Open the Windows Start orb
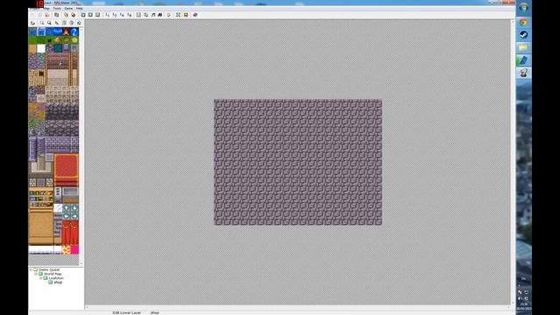560x315 pixels. pyautogui.click(x=523, y=8)
